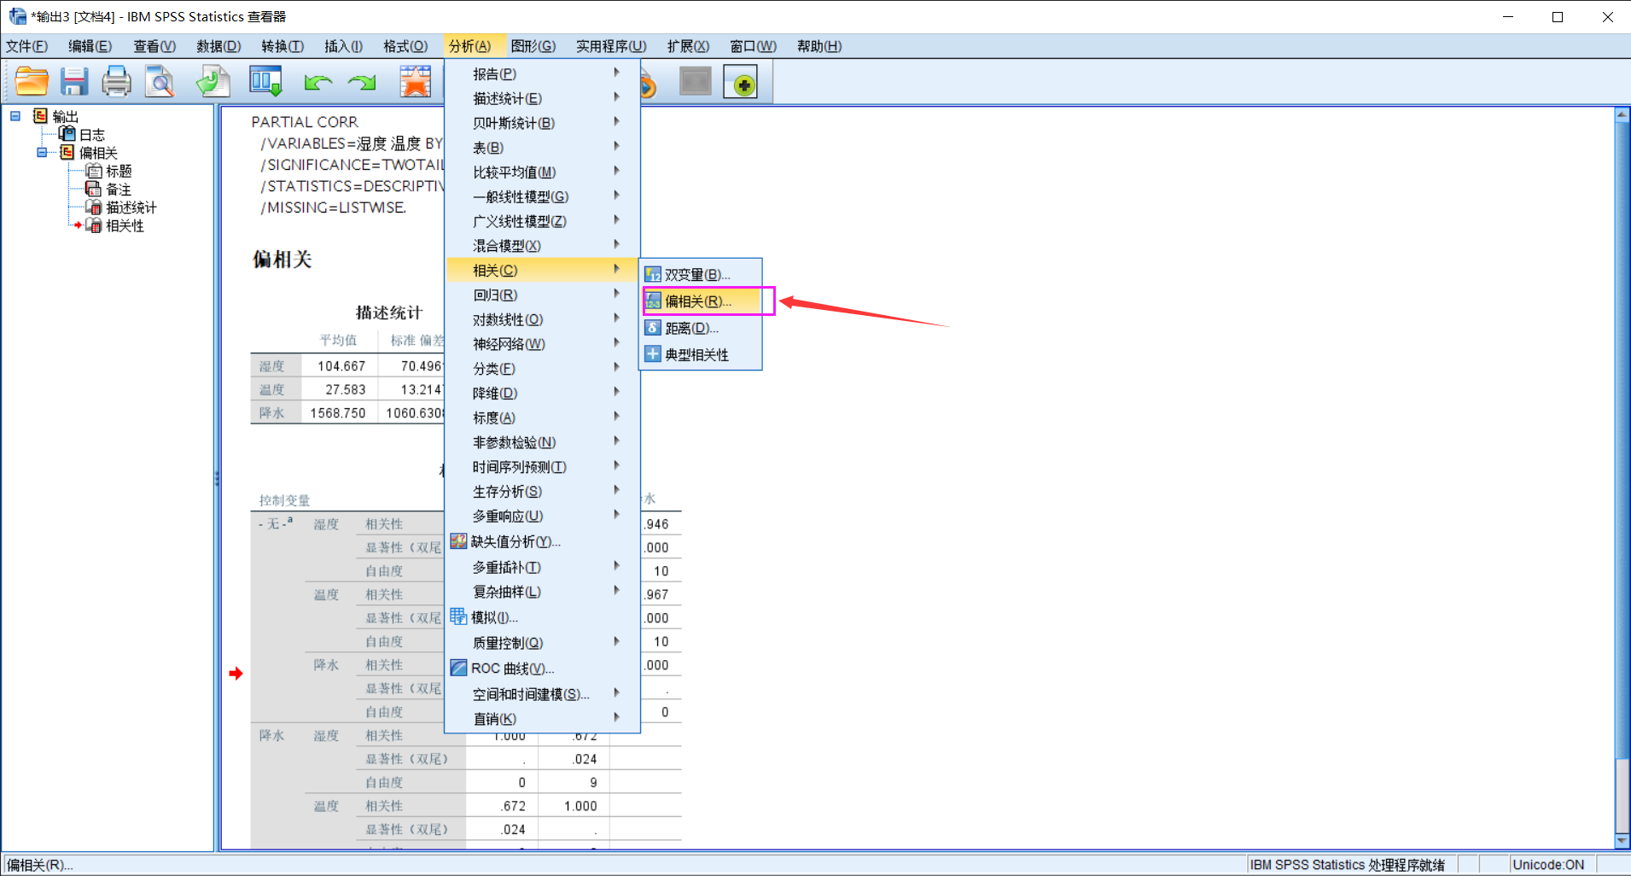1631x876 pixels.
Task: Undo with the green left arrow
Action: pos(317,83)
